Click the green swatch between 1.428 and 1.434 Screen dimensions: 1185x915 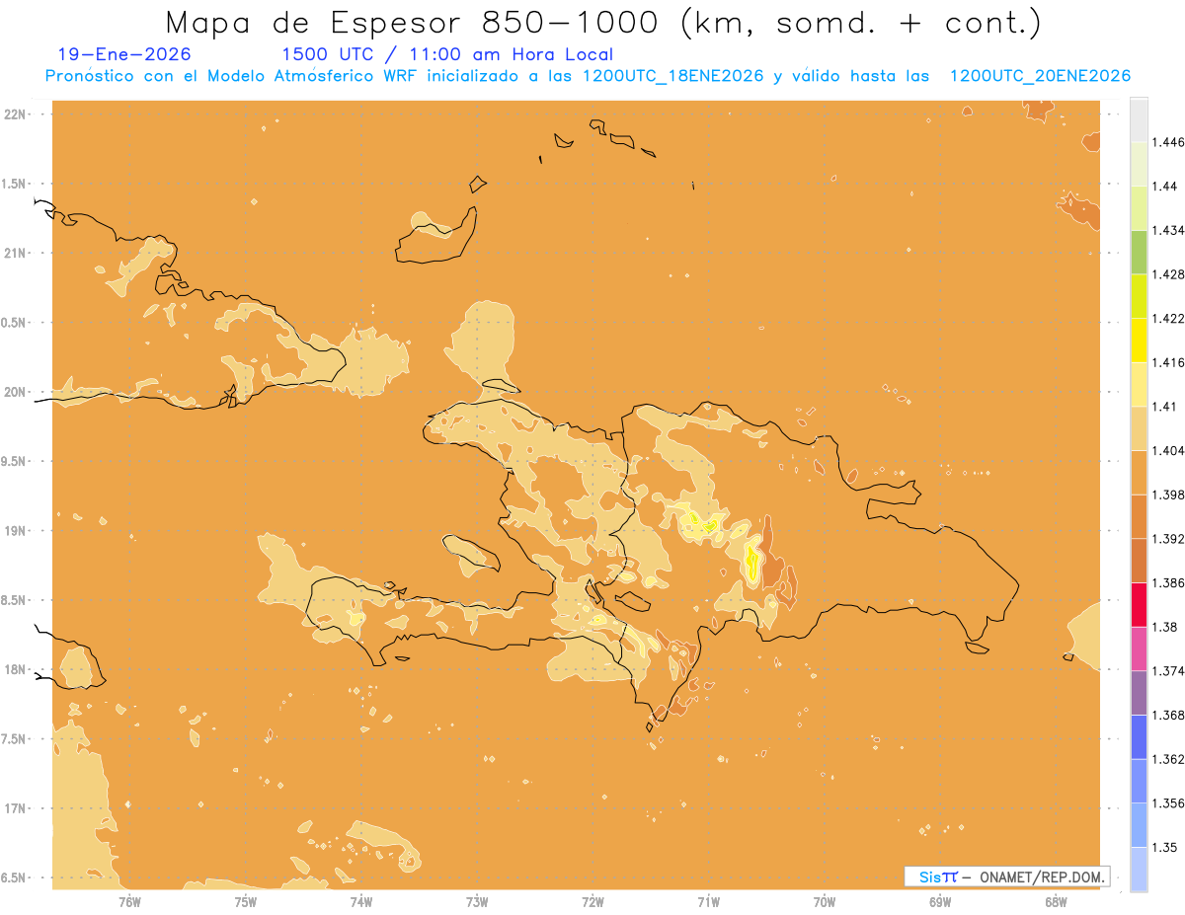1139,252
